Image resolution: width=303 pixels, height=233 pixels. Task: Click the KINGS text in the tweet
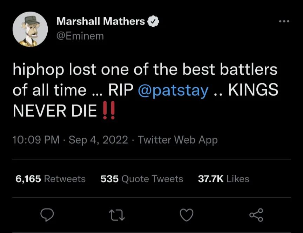click(x=253, y=90)
